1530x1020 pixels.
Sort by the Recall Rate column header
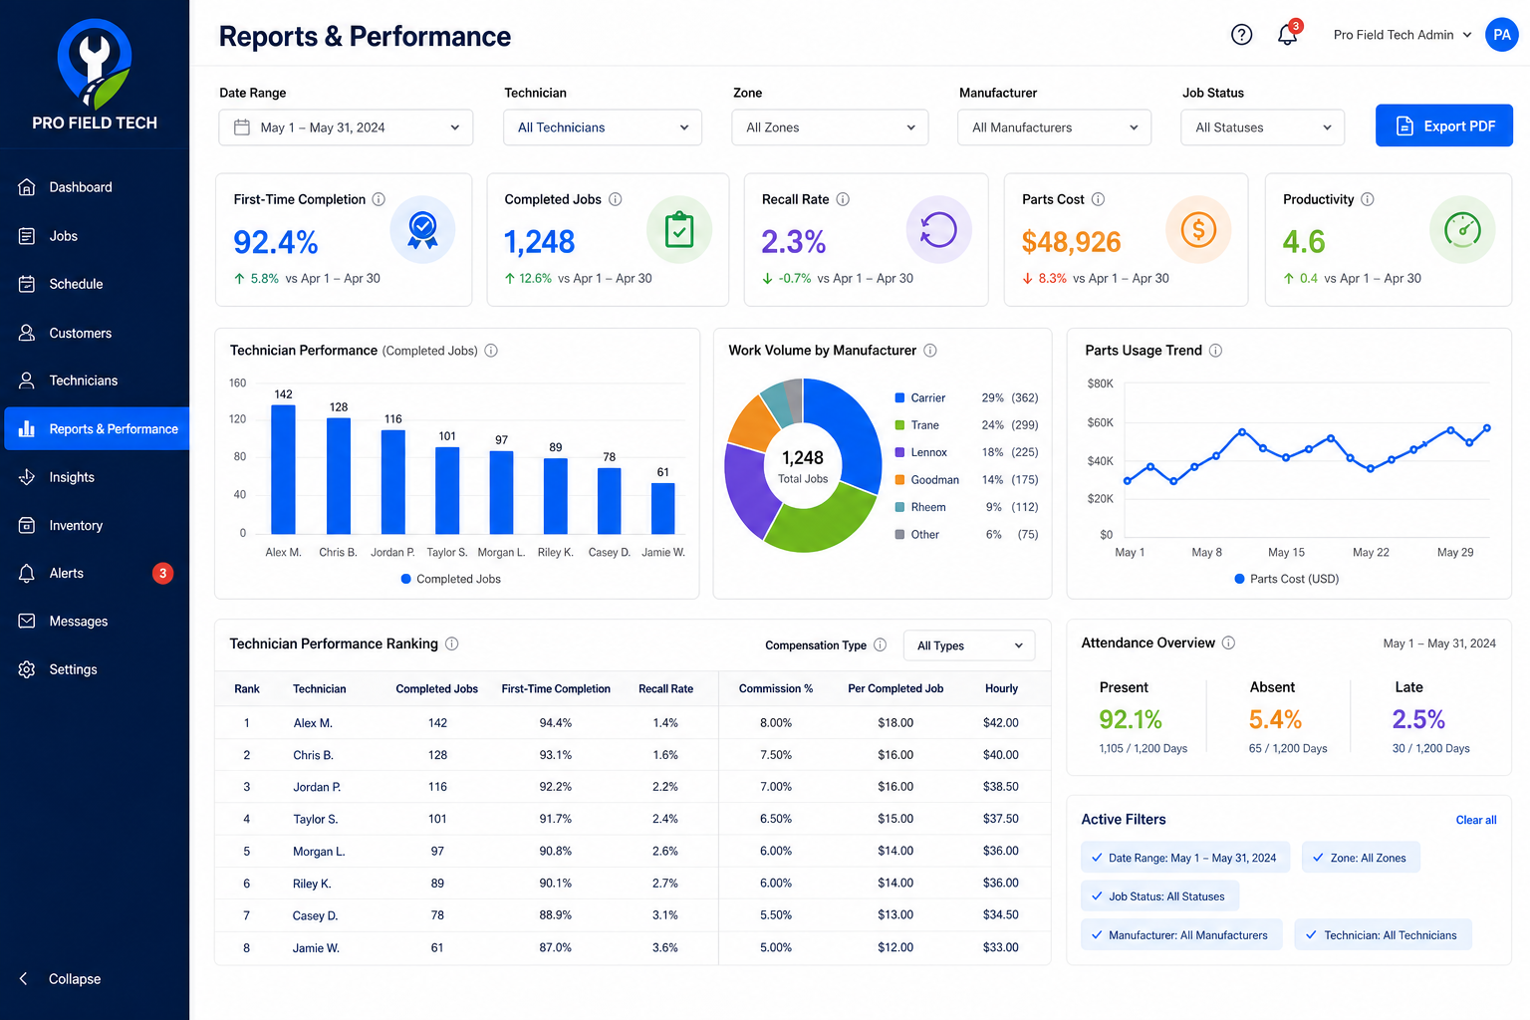coord(665,688)
